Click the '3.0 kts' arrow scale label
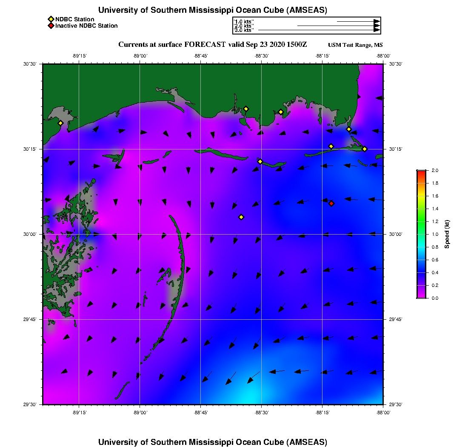 243,30
